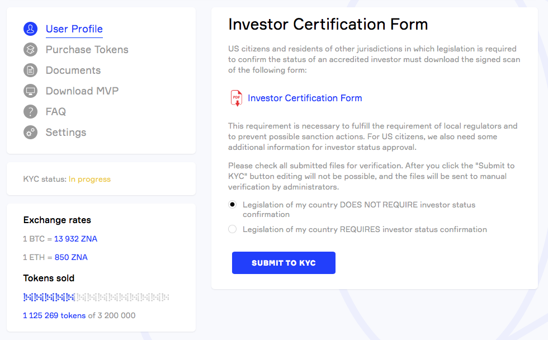Click the red PDF file icon

237,98
